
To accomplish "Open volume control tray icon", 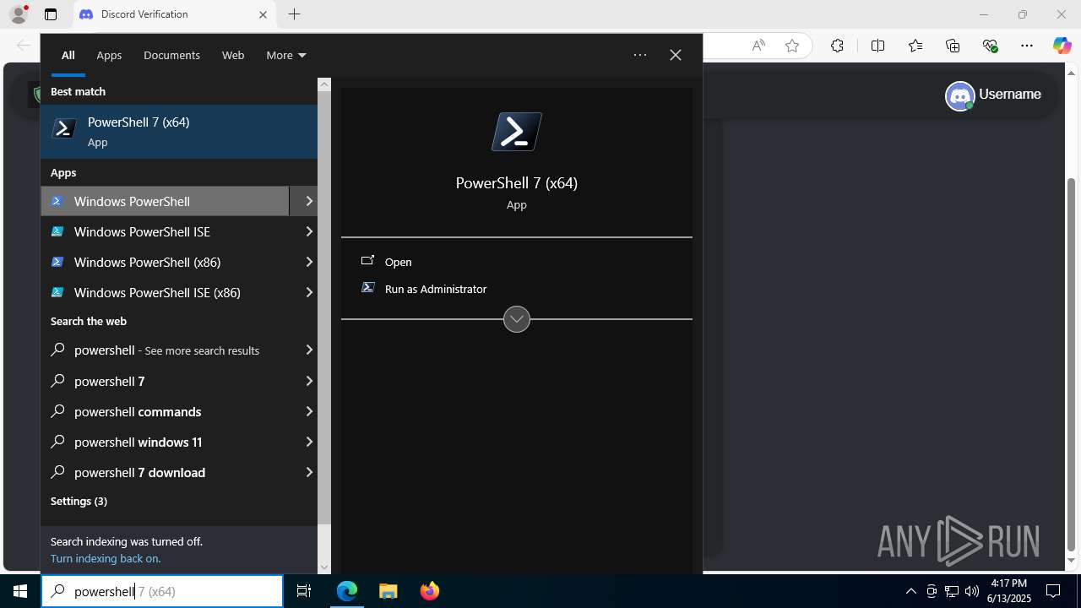I will click(x=972, y=591).
